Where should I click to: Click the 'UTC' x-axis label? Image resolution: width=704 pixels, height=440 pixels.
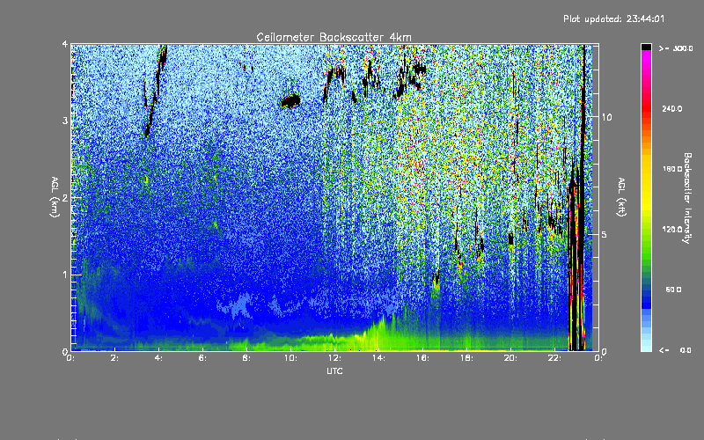tap(334, 370)
